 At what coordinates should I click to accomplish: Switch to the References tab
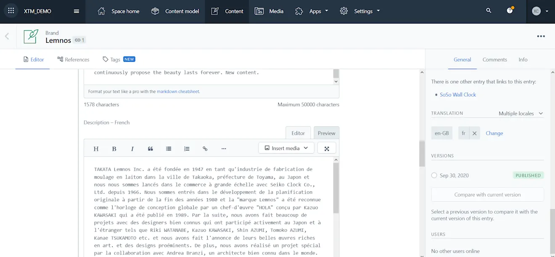[x=73, y=60]
